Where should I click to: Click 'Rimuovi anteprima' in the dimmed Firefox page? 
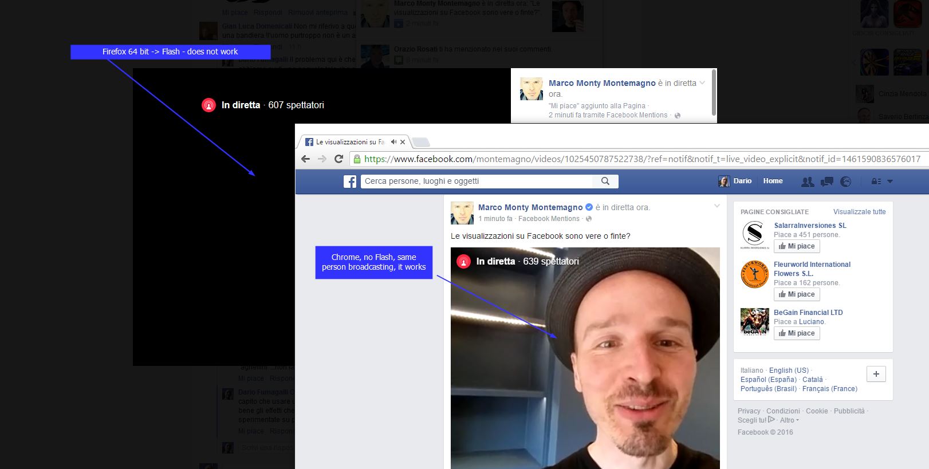coord(318,13)
